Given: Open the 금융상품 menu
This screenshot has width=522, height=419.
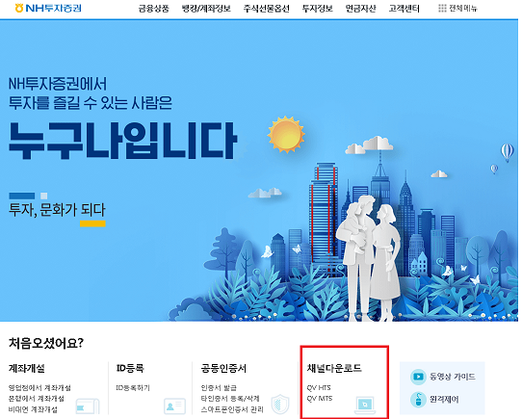Looking at the screenshot, I should coord(154,9).
